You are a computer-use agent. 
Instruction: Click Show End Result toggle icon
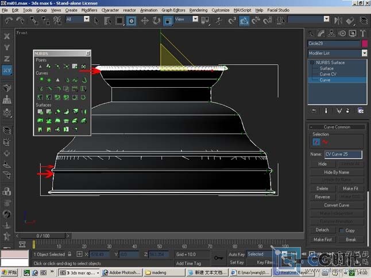pyautogui.click(x=326, y=111)
